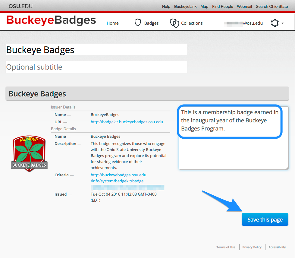
Task: Click the Issued date Tue Oct 04 2016
Action: 124,197
